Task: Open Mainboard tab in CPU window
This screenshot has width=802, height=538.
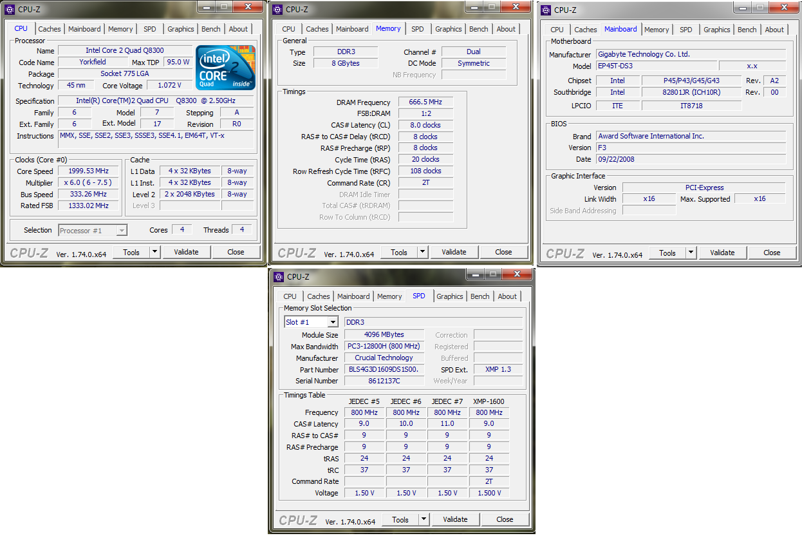Action: (84, 29)
